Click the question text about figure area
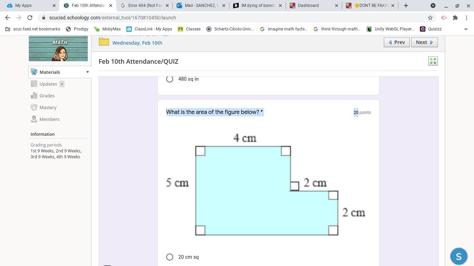The image size is (474, 266). pos(215,112)
